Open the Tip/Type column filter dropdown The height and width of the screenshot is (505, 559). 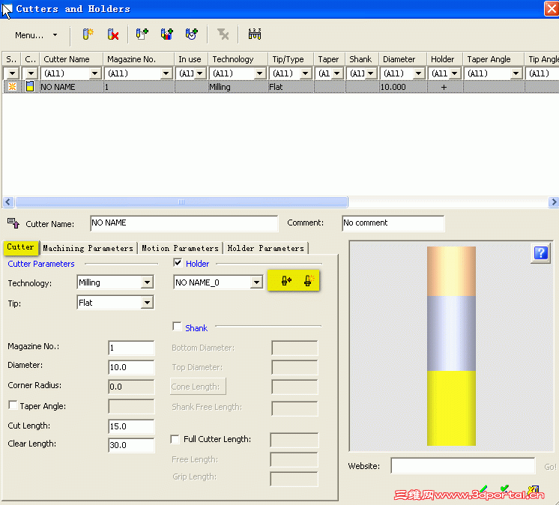(305, 73)
